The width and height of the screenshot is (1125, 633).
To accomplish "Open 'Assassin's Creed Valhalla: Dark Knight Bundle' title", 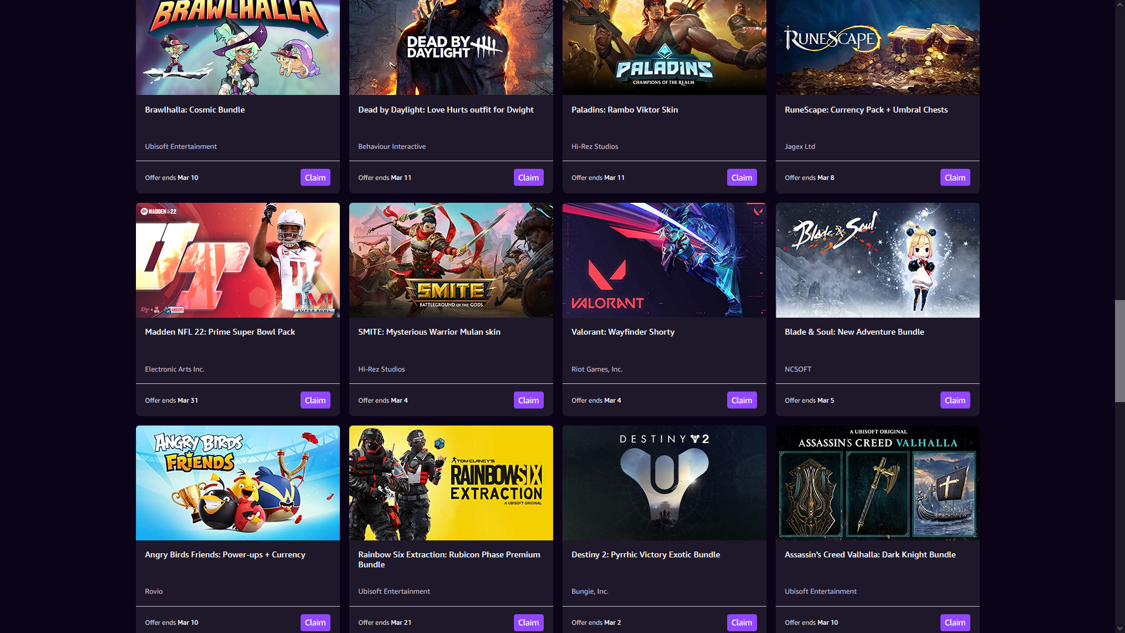I will coord(870,554).
